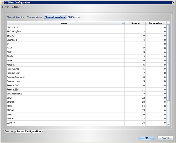The image size is (176, 143).
Task: Click number cell 3 for ITV1 Meridian S
Action: 135,94
